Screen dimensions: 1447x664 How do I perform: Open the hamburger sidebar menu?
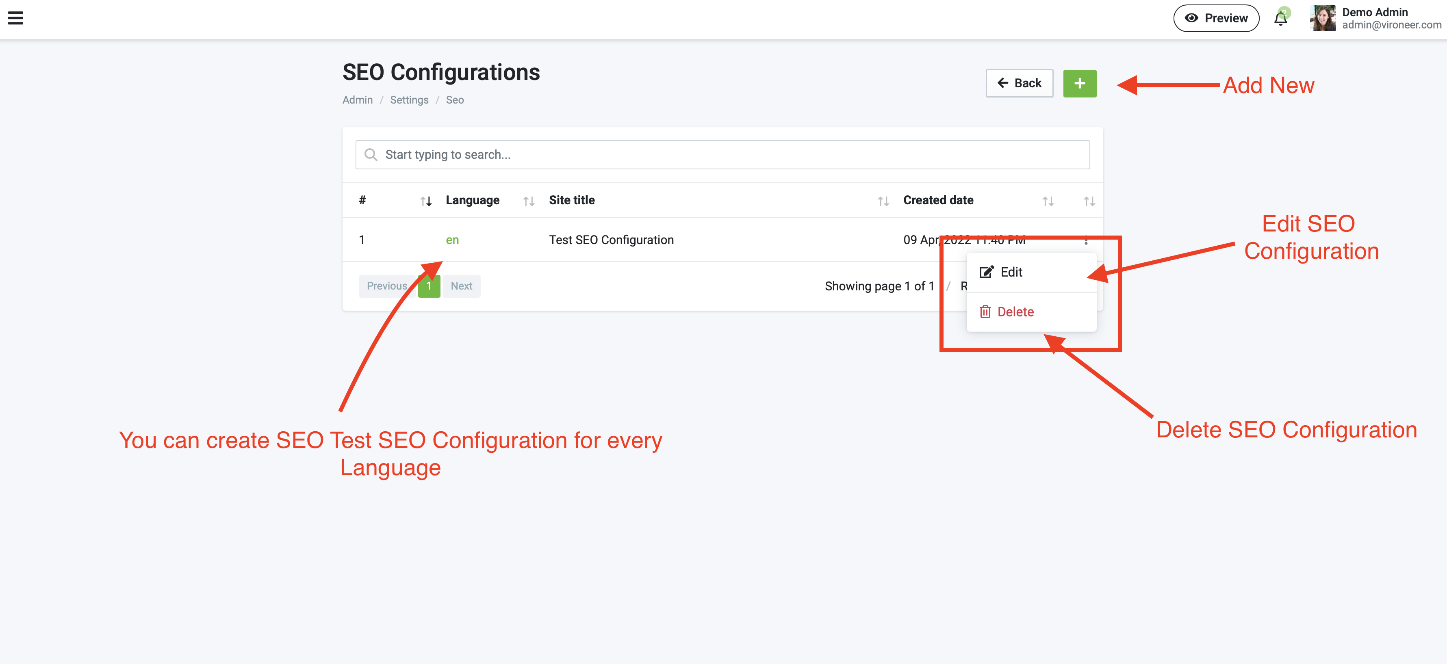16,18
